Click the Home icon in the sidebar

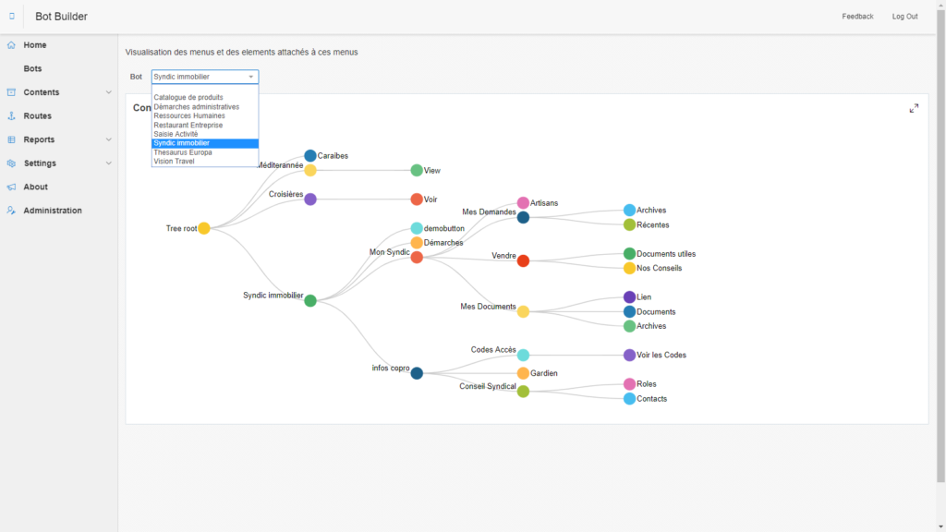coord(11,45)
